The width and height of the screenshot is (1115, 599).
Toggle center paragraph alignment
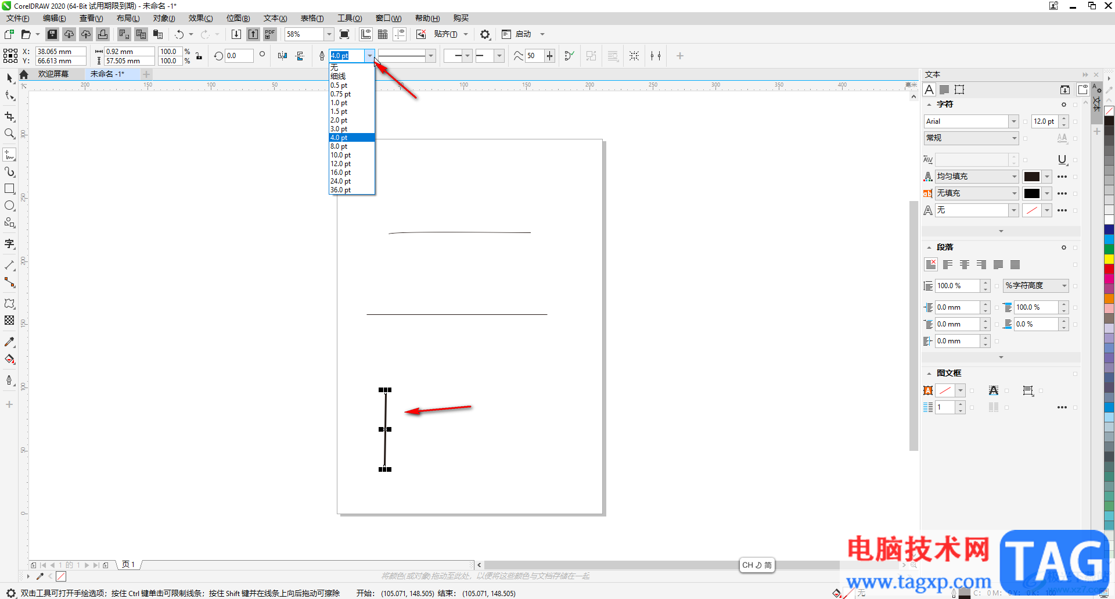pyautogui.click(x=965, y=265)
